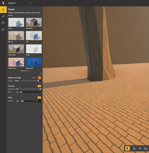Apply the Blueprint style thumbnail

pyautogui.click(x=34, y=62)
